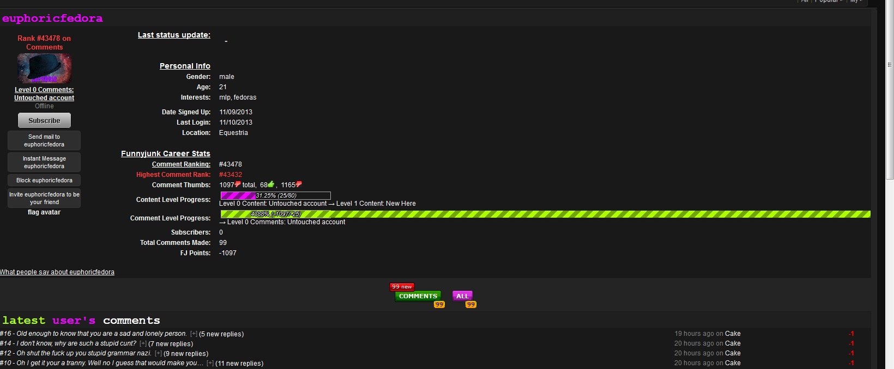Block euphoricfedora

[x=44, y=180]
